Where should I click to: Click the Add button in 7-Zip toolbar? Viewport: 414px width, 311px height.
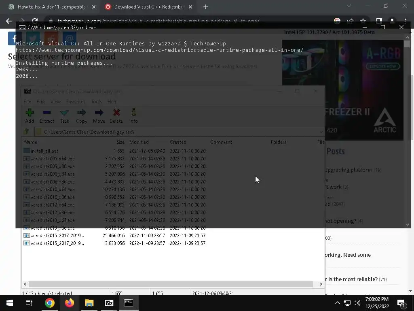[x=29, y=115]
